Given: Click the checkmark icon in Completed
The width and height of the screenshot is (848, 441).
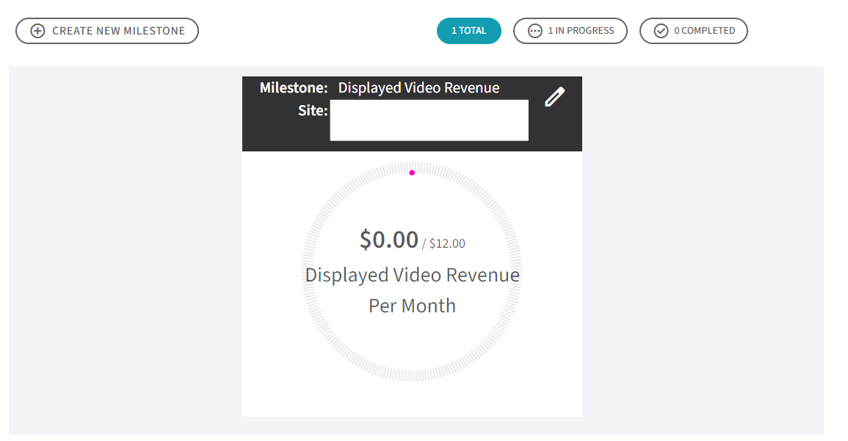Looking at the screenshot, I should (661, 31).
